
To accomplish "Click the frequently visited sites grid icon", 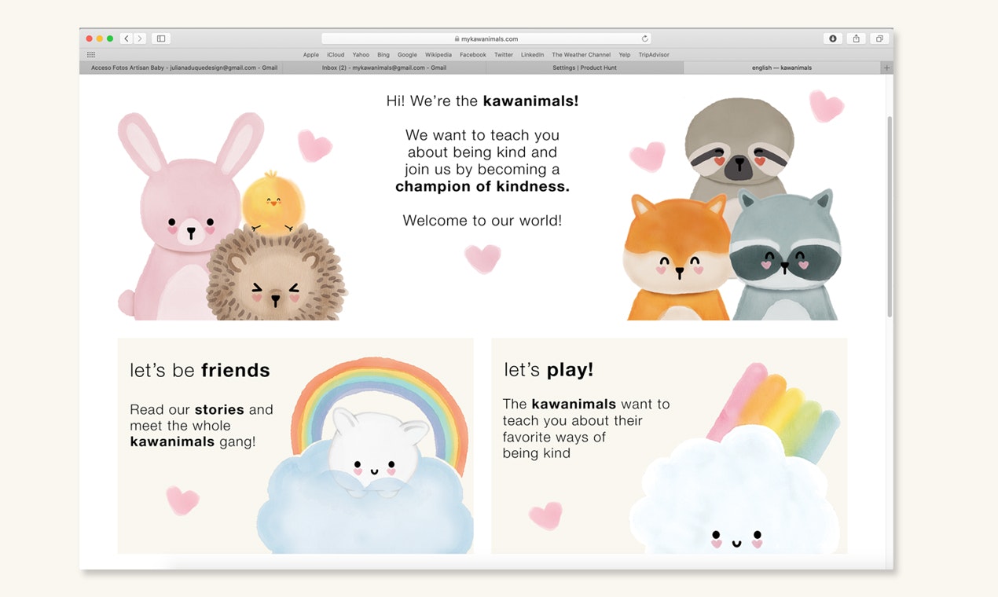I will point(91,54).
